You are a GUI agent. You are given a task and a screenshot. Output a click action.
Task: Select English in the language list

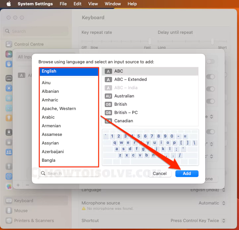click(x=69, y=71)
